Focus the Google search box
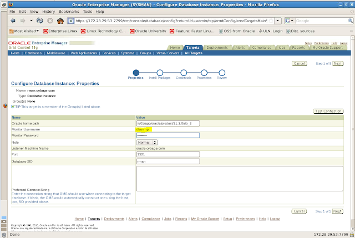The width and height of the screenshot is (355, 238). (x=322, y=21)
